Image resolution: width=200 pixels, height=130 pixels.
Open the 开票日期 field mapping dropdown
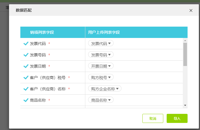pos(101,66)
